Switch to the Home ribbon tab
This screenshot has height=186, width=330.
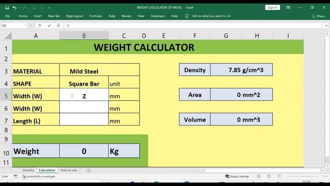coord(23,16)
